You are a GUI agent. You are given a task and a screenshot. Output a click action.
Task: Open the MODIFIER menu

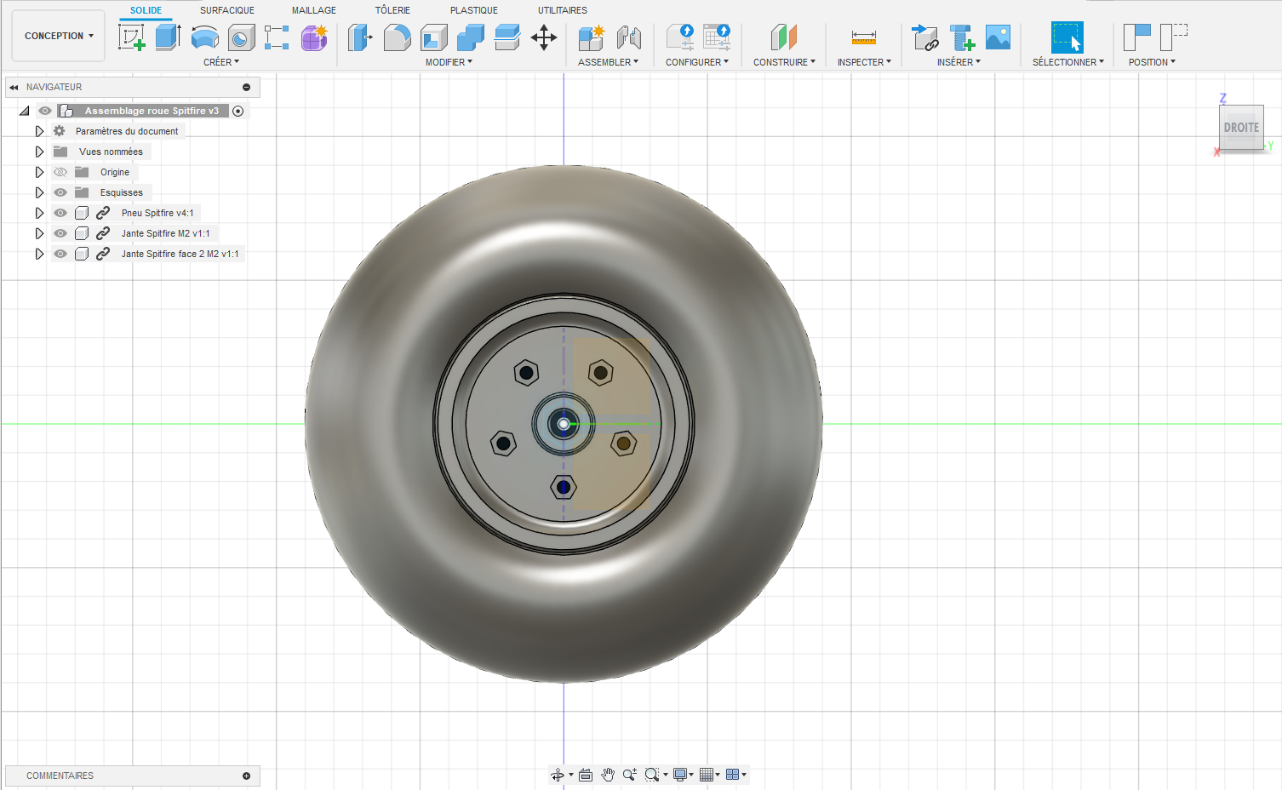(x=449, y=62)
